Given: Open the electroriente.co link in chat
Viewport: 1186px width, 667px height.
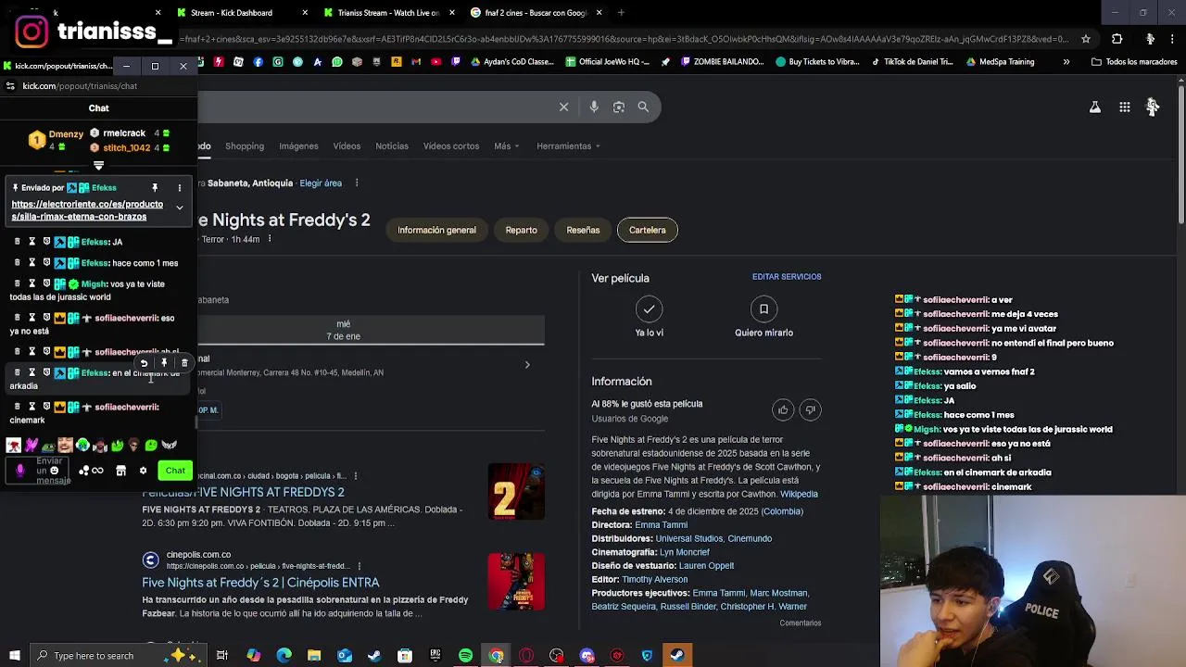Looking at the screenshot, I should coord(87,210).
